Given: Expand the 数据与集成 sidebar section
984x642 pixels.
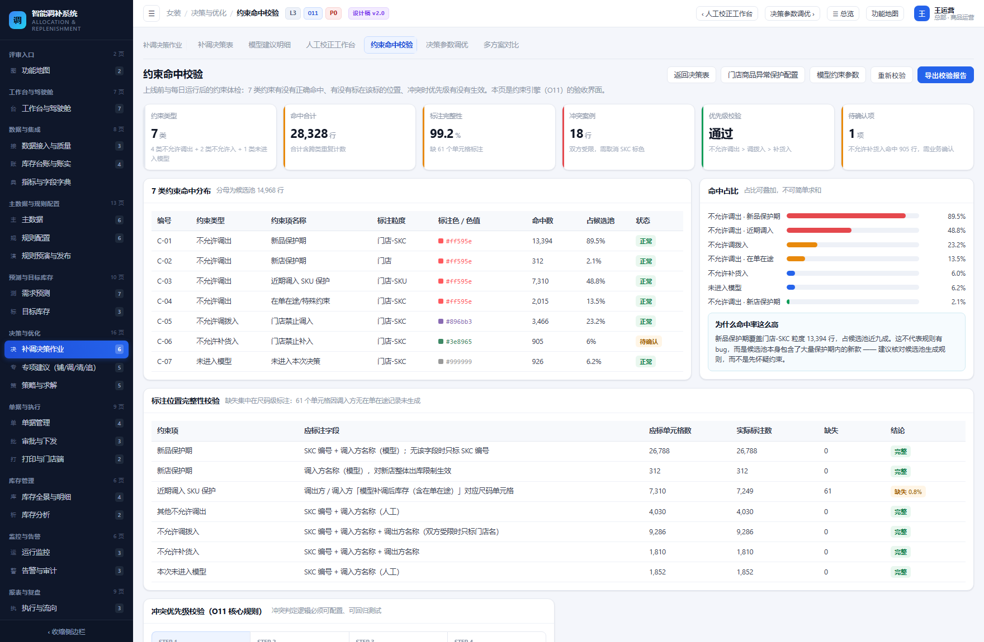Looking at the screenshot, I should [67, 130].
